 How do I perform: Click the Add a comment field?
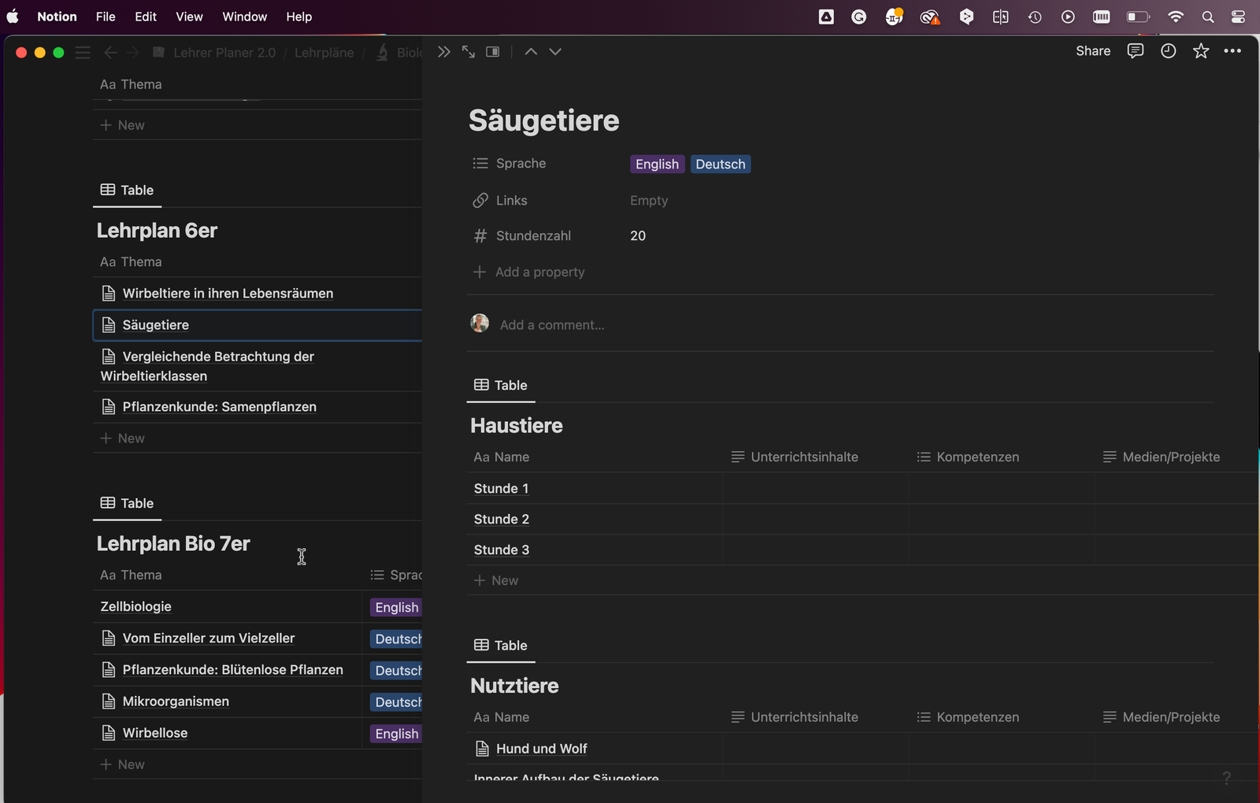point(552,325)
